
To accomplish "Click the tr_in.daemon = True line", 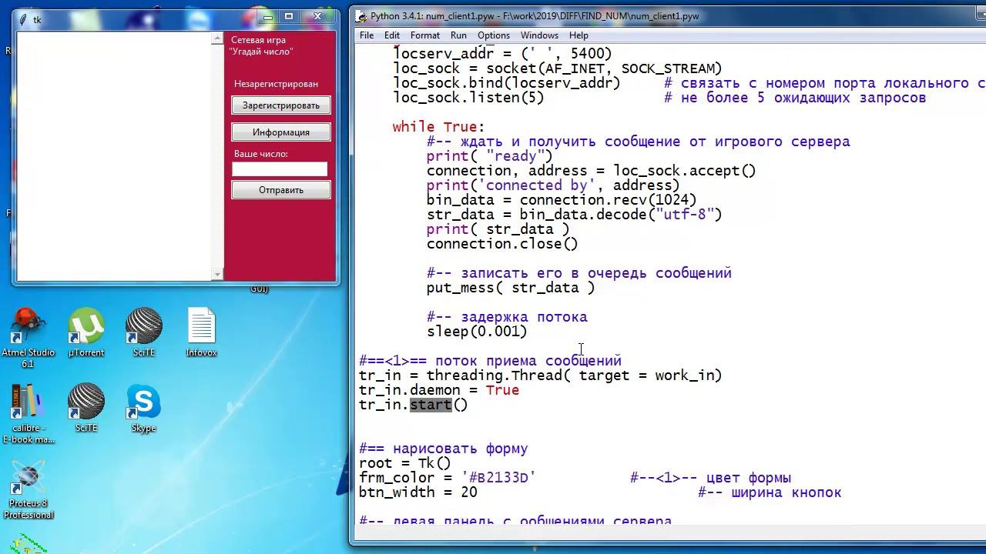I will click(439, 390).
